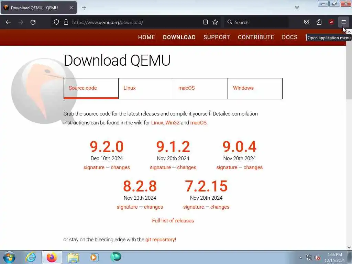352x264 pixels.
Task: Open changes link for 9.0.4
Action: click(253, 167)
